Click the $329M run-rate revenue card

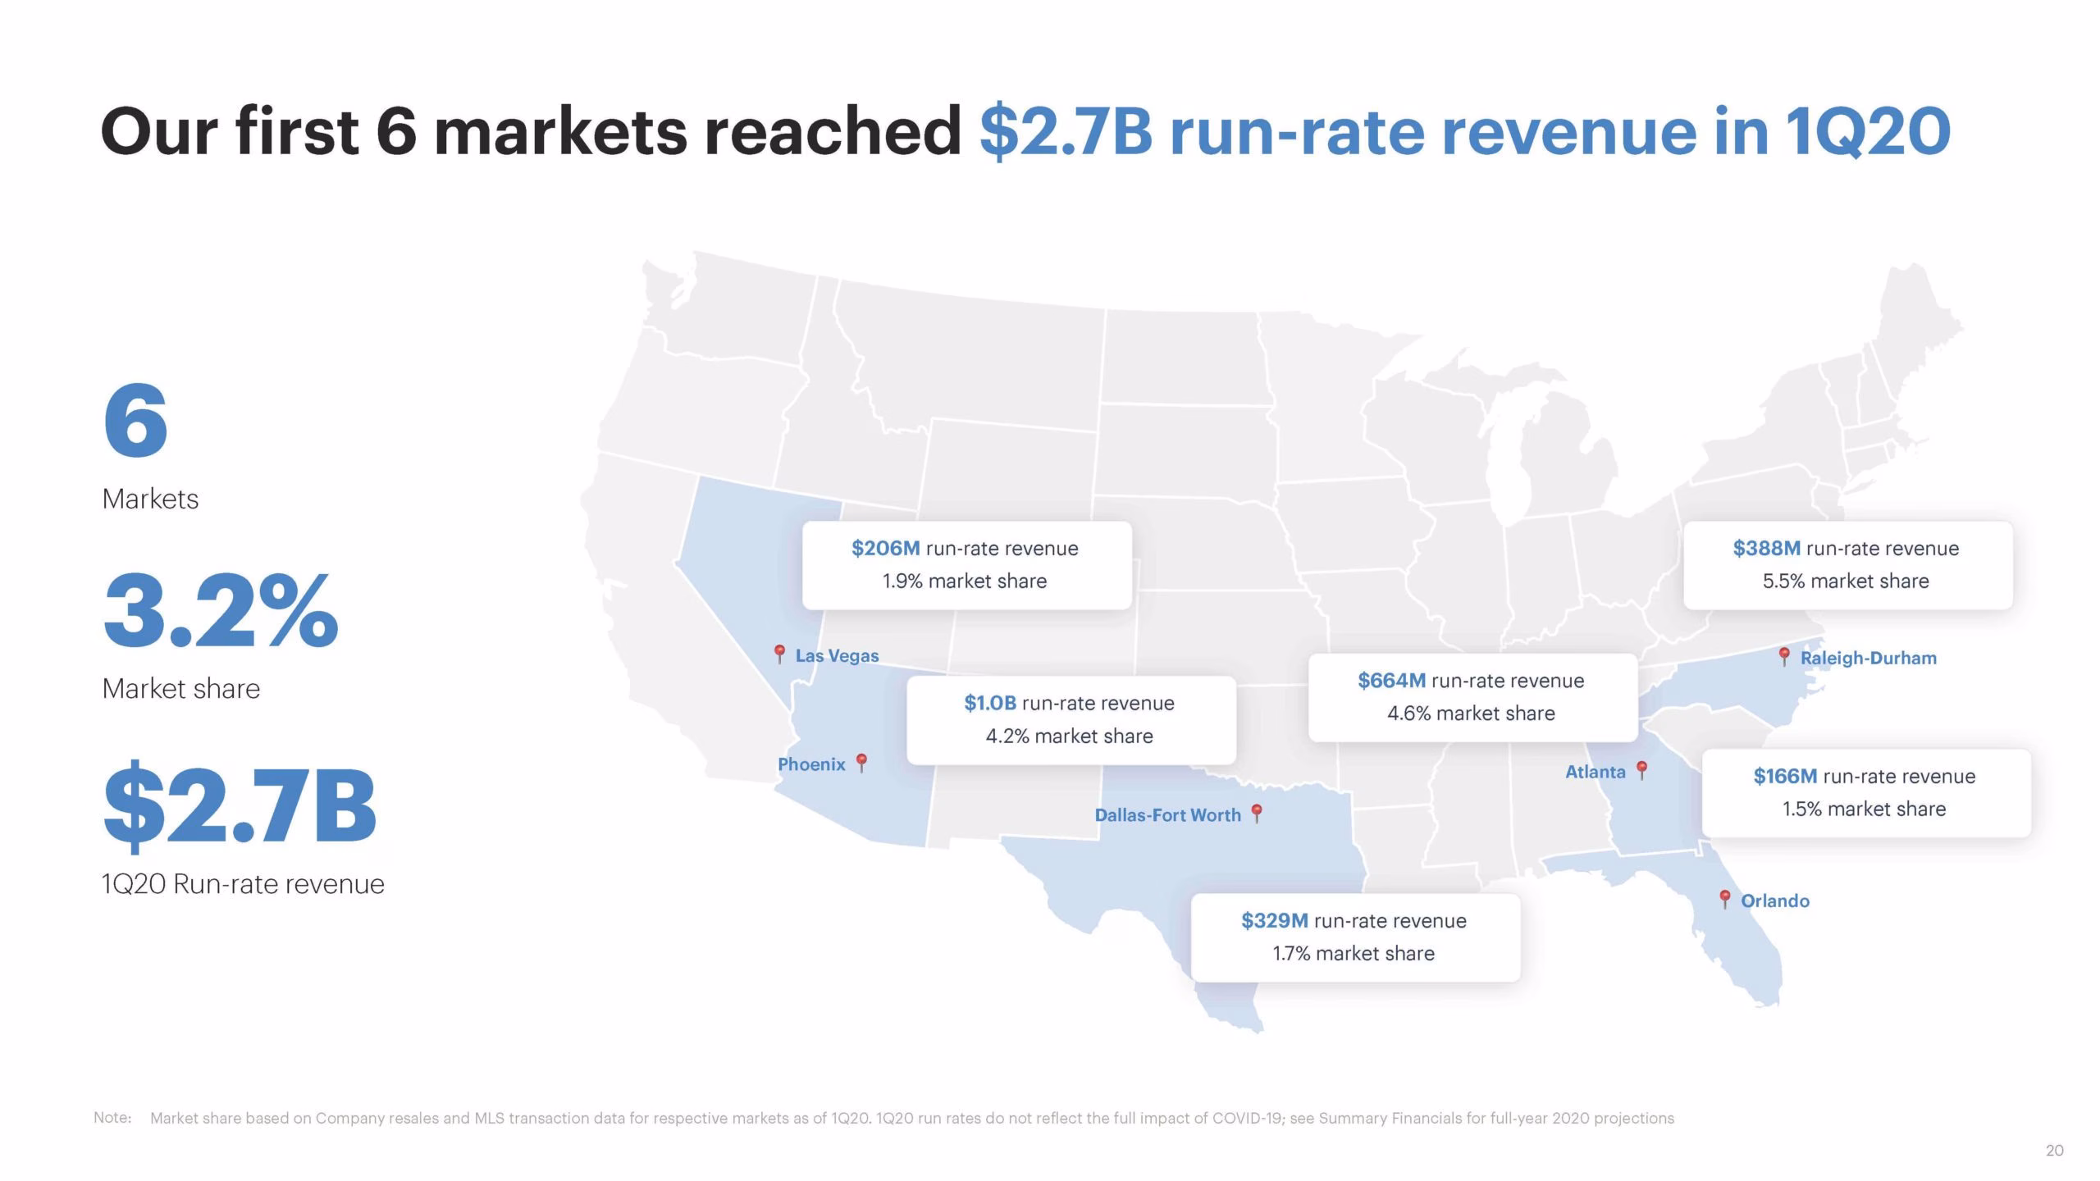point(1355,937)
